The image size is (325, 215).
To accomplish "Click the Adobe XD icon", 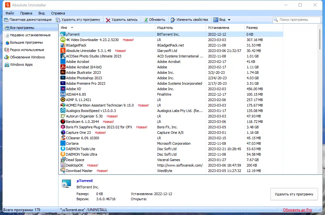I will point(63,89).
